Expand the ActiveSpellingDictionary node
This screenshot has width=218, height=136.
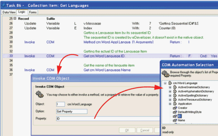coord(170,95)
